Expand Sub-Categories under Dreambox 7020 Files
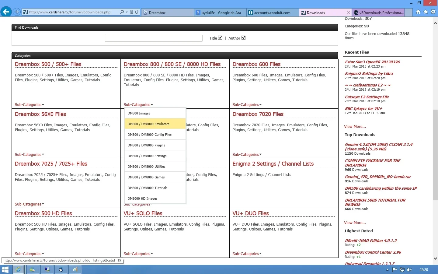This screenshot has height=274, width=438. click(247, 155)
